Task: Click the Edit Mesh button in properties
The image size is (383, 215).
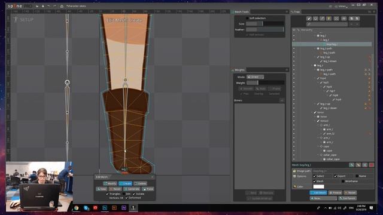Action: [318, 193]
